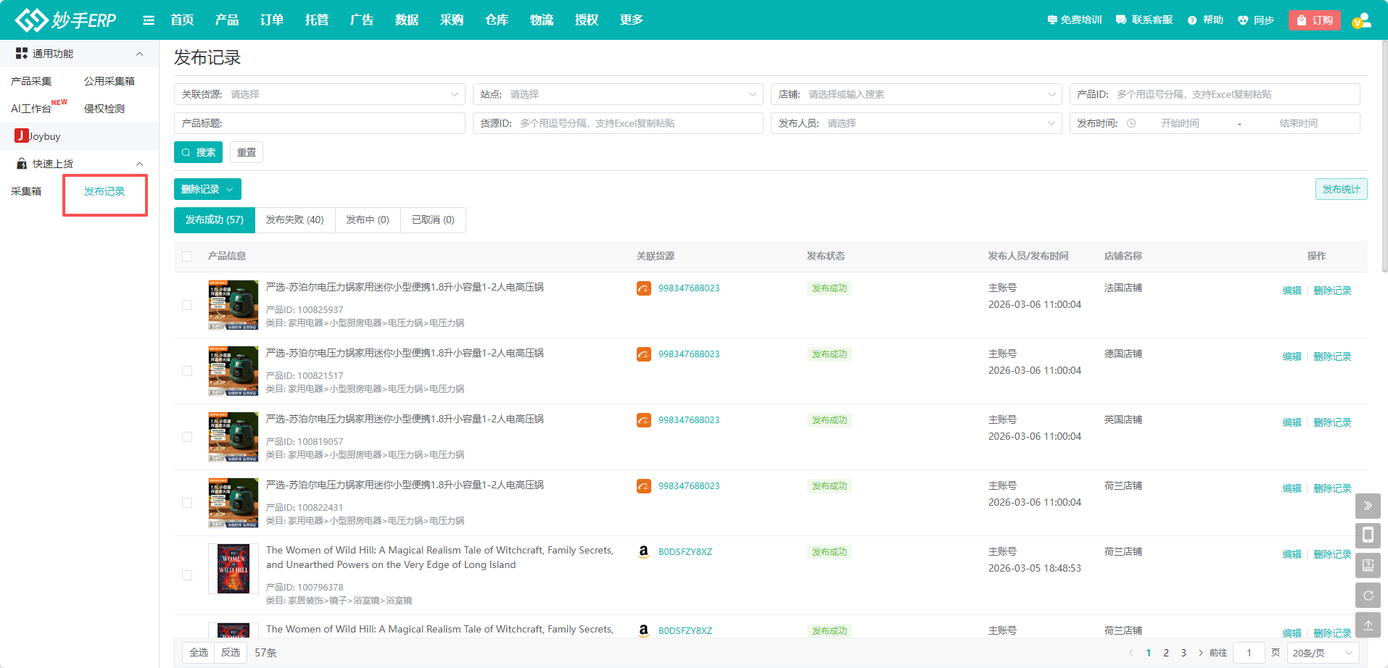Click the user avatar icon

1361,20
